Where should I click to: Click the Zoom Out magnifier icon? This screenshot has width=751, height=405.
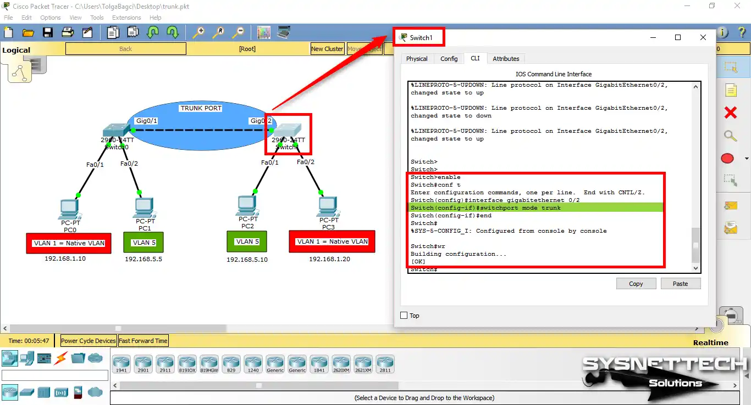(x=238, y=32)
